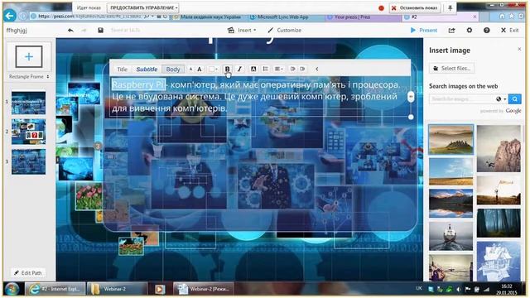Open search scope globe dropdown

(500, 99)
